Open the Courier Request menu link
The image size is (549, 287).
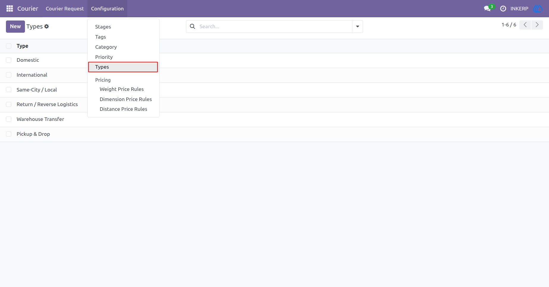click(x=65, y=9)
